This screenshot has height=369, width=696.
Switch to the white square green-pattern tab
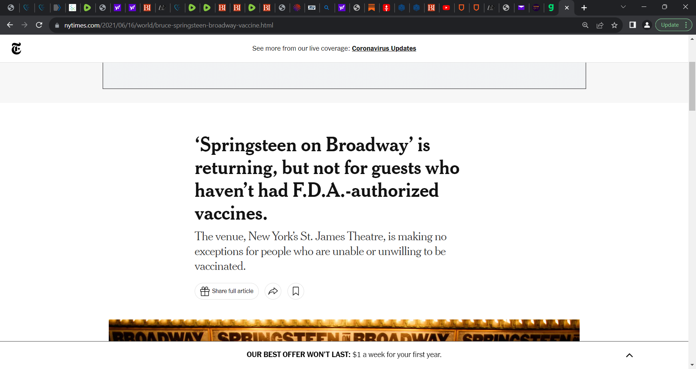pyautogui.click(x=72, y=8)
